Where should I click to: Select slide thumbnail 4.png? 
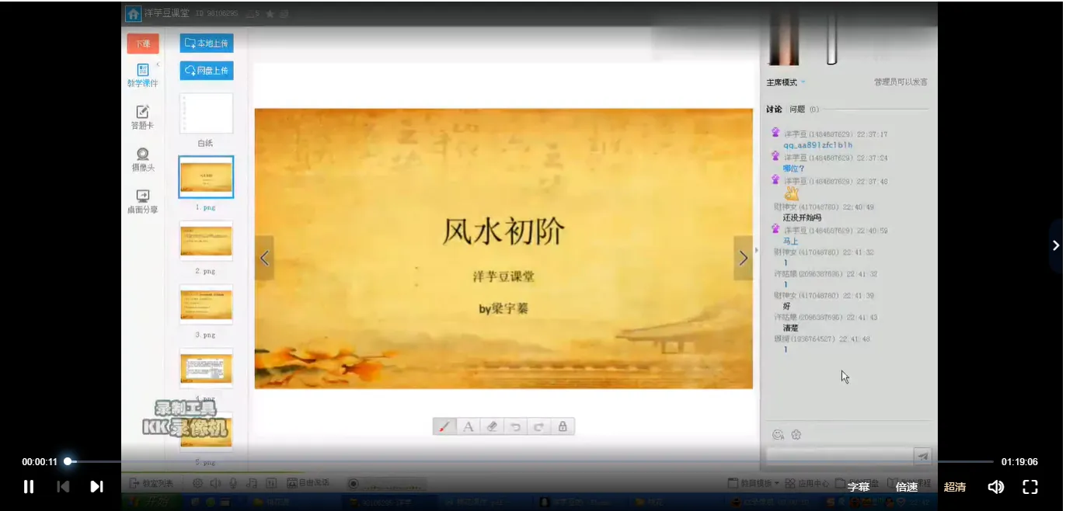(x=206, y=368)
